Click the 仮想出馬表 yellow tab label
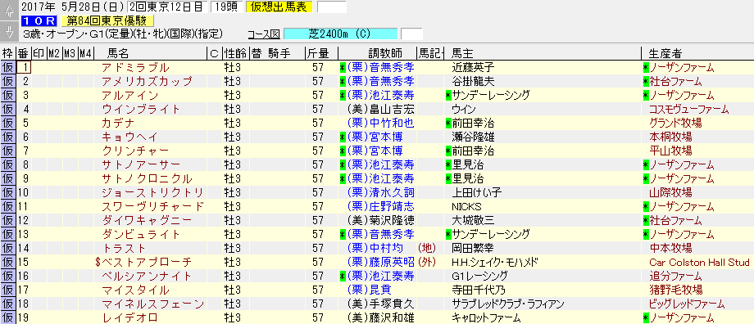754x324 pixels. pyautogui.click(x=279, y=7)
